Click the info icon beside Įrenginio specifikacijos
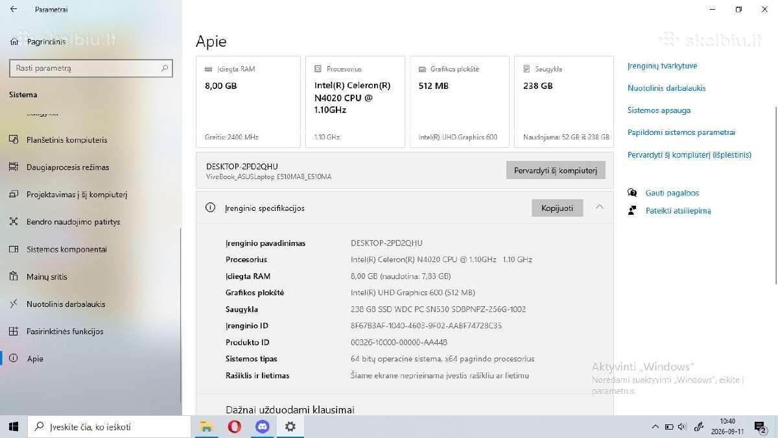 (x=210, y=208)
